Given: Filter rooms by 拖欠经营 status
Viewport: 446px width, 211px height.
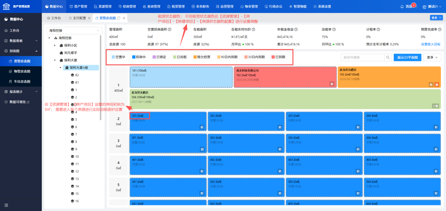Looking at the screenshot, I should tap(202, 57).
